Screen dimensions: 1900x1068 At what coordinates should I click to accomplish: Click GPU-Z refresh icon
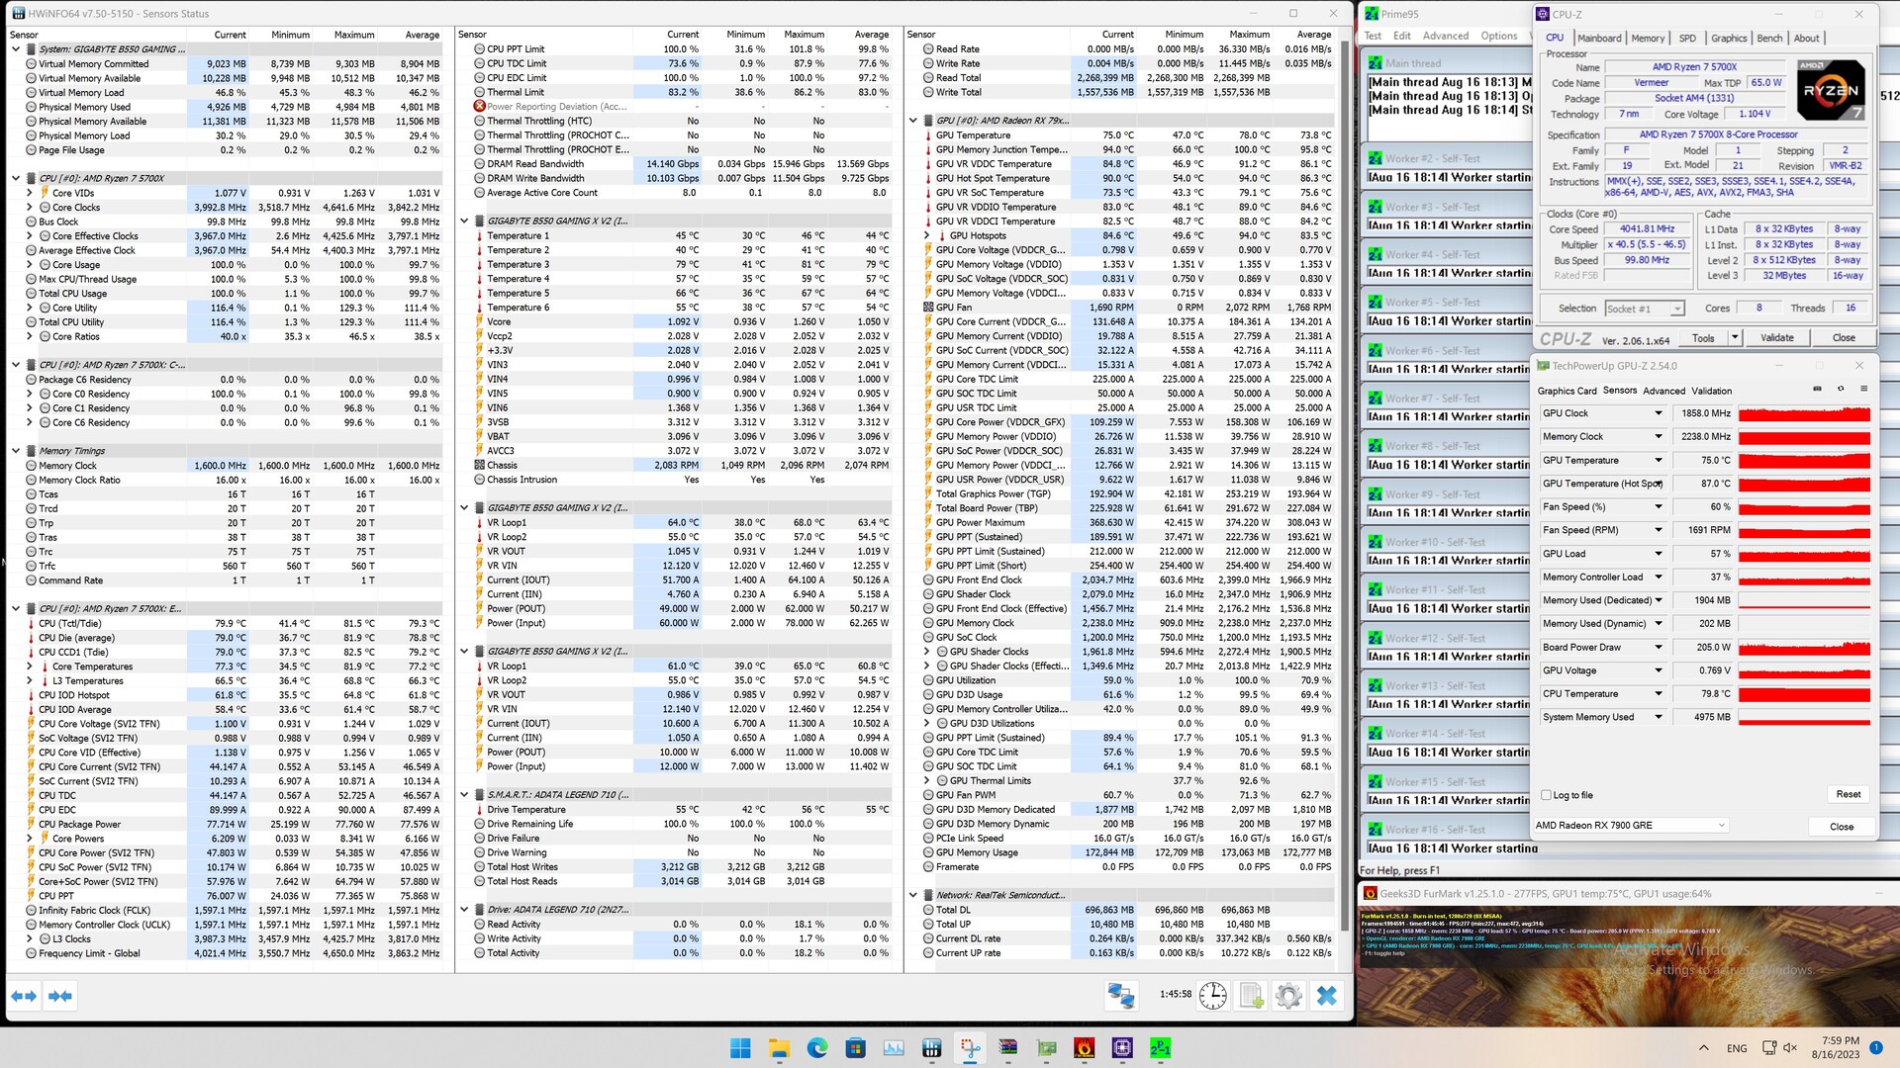point(1841,389)
